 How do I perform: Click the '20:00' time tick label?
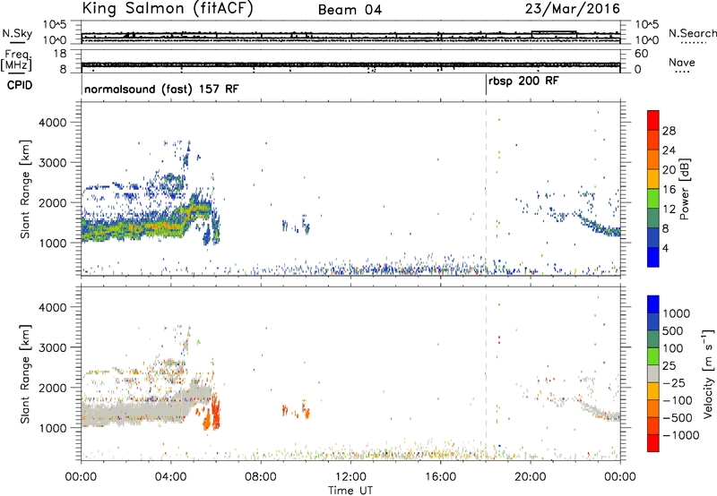click(530, 477)
